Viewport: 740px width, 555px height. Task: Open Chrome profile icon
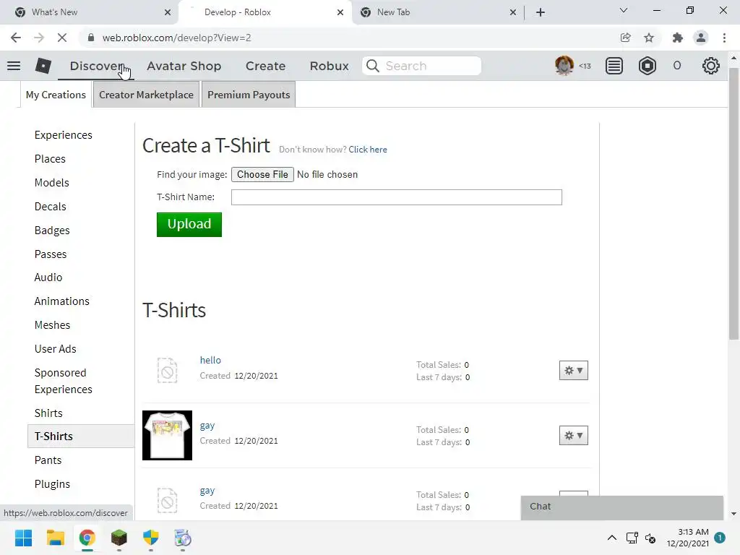point(701,38)
